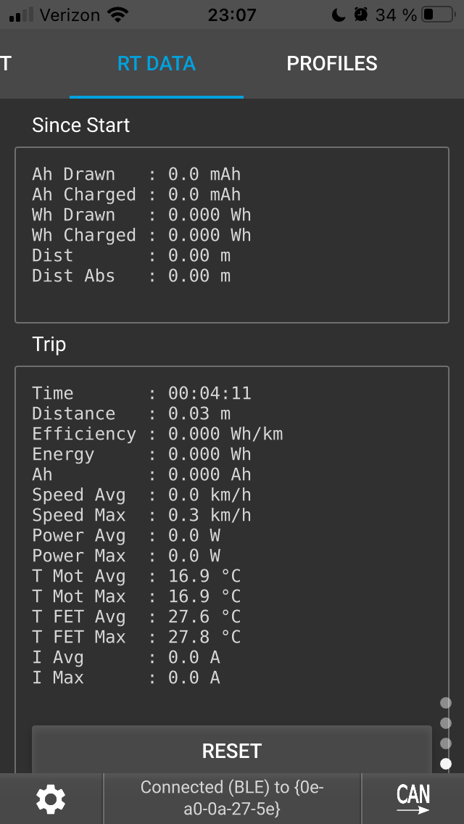Tap the T FET Max temperature row
Screen dimensions: 464x824
(136, 637)
